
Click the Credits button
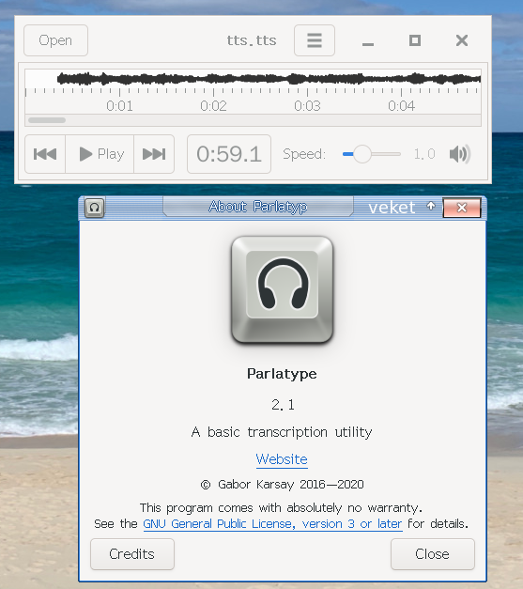pos(132,554)
